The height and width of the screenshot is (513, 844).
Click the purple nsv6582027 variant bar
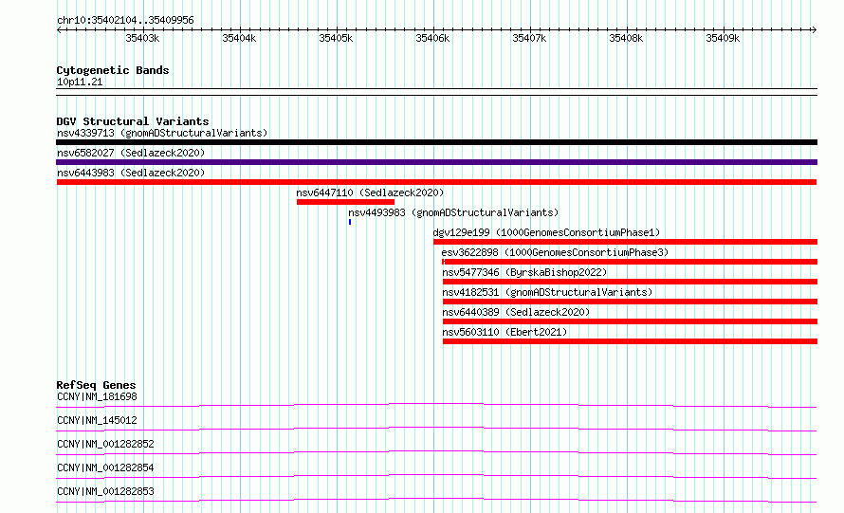click(x=436, y=162)
